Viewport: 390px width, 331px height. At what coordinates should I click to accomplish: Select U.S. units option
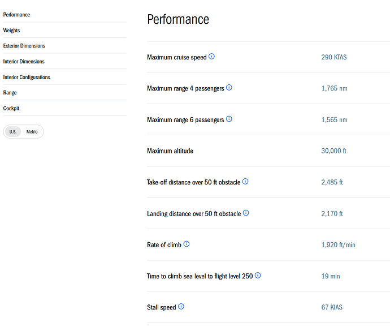[13, 132]
